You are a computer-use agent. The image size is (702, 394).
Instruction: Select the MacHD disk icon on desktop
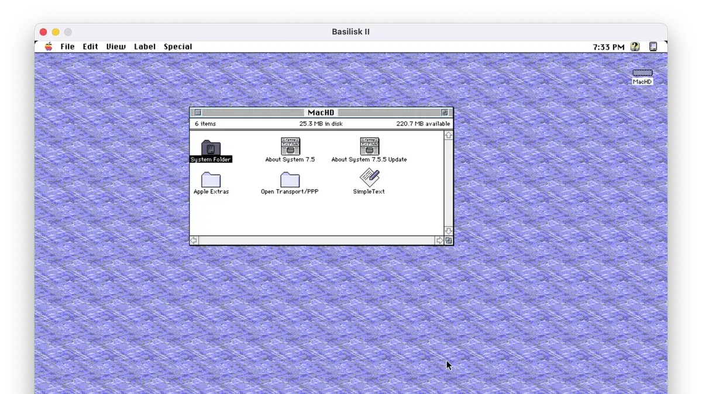[642, 73]
